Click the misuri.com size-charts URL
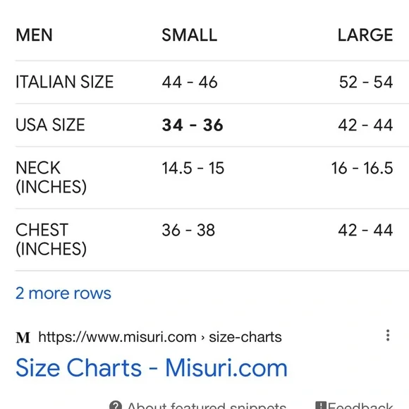409x409 pixels. coord(160,337)
